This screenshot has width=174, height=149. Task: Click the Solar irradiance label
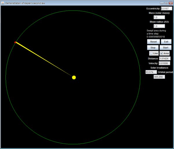coord(159,68)
